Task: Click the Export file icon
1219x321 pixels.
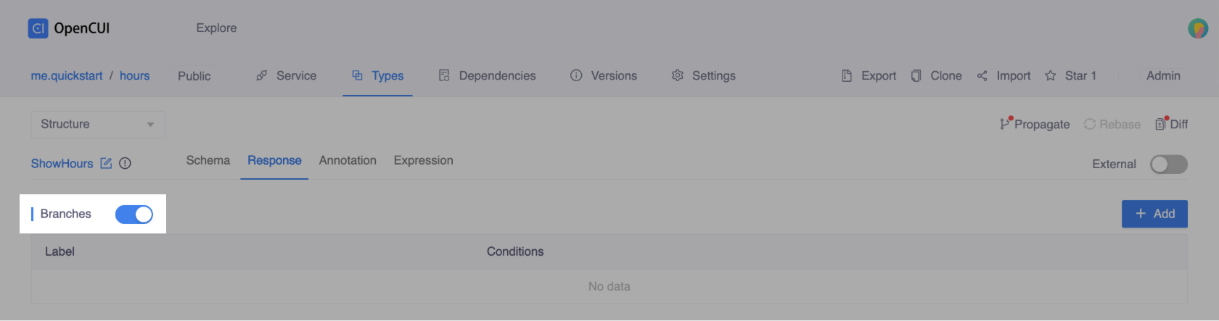Action: (x=846, y=75)
